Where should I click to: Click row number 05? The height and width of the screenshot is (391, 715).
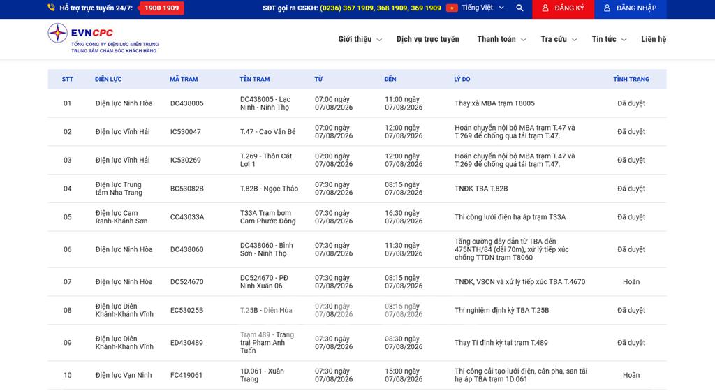pos(68,217)
